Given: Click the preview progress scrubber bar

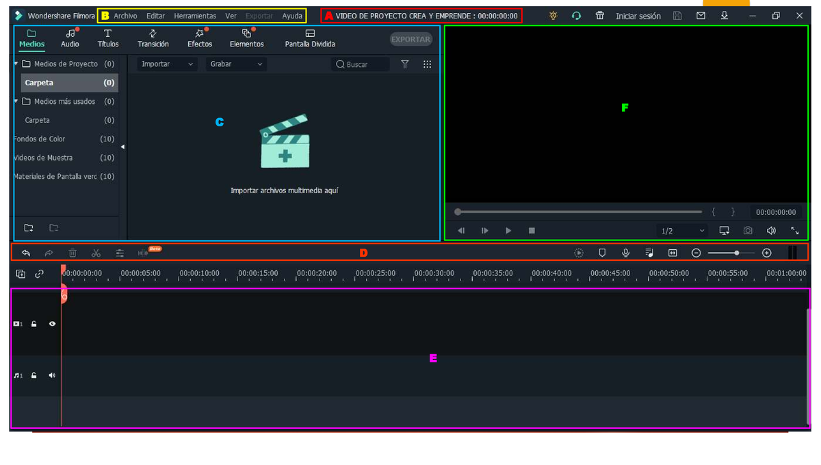Looking at the screenshot, I should pyautogui.click(x=579, y=212).
